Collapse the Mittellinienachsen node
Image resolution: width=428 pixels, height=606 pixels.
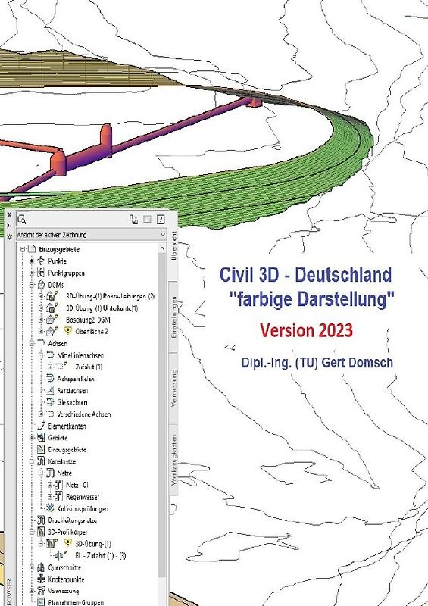point(41,355)
